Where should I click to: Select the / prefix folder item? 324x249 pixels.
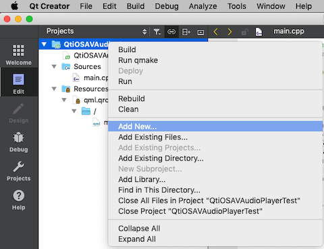point(89,111)
